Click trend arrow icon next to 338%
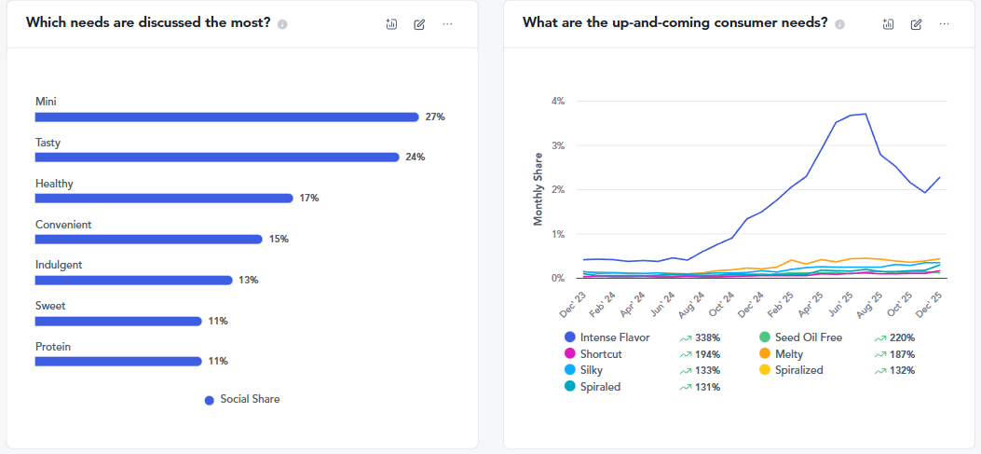 pyautogui.click(x=685, y=338)
